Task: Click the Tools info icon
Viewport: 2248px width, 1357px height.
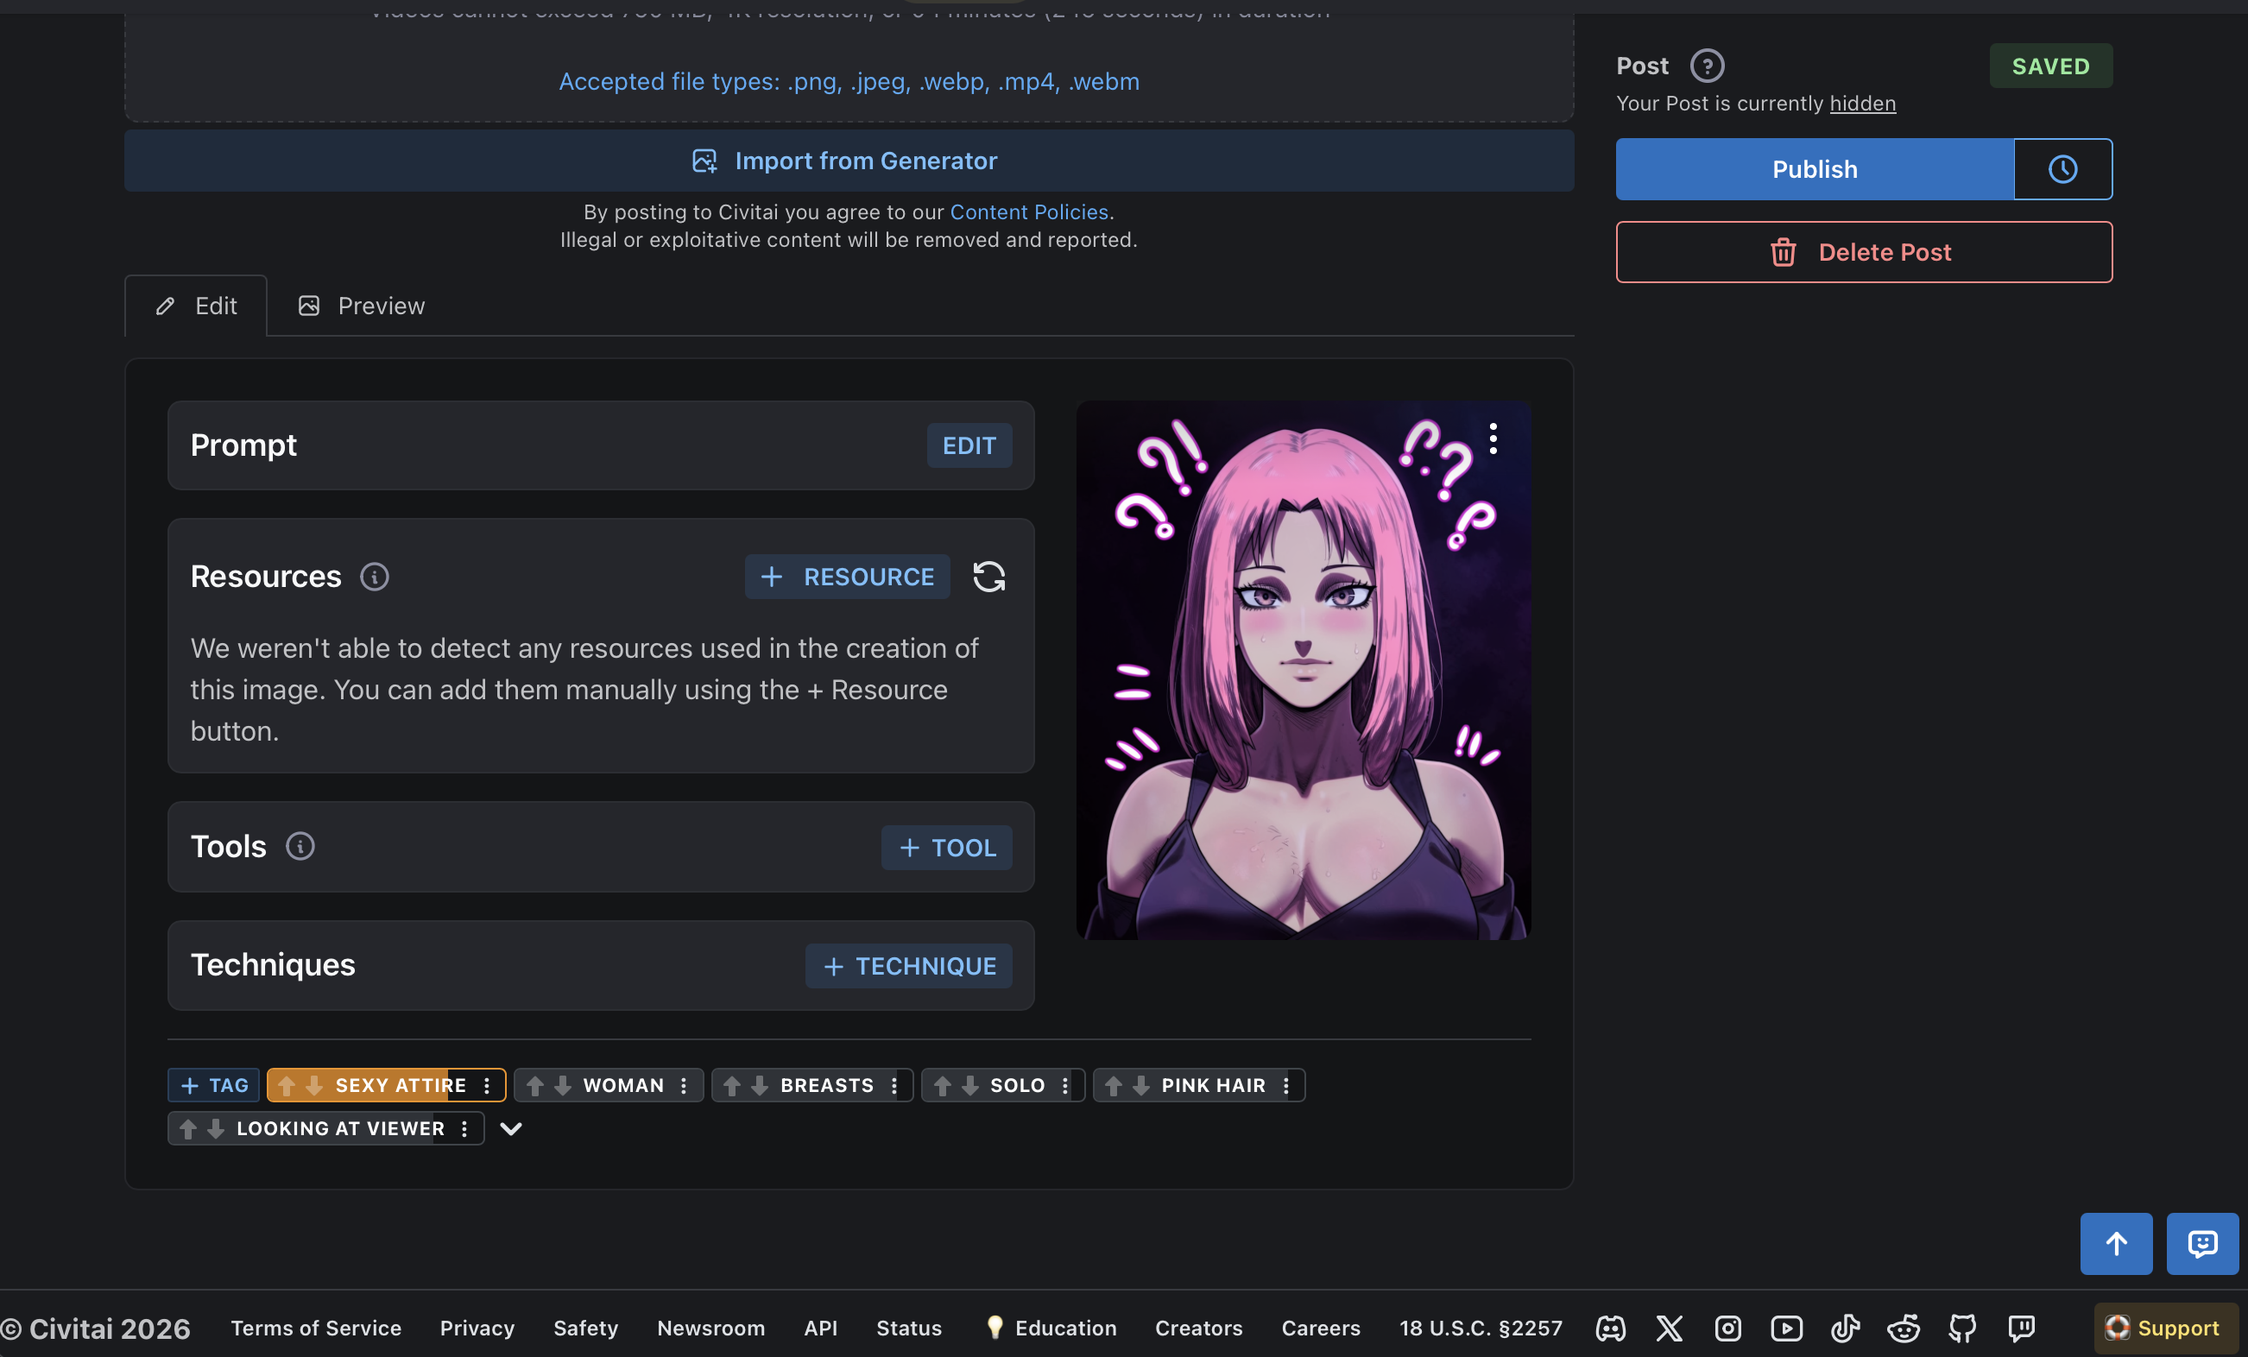Action: [300, 846]
